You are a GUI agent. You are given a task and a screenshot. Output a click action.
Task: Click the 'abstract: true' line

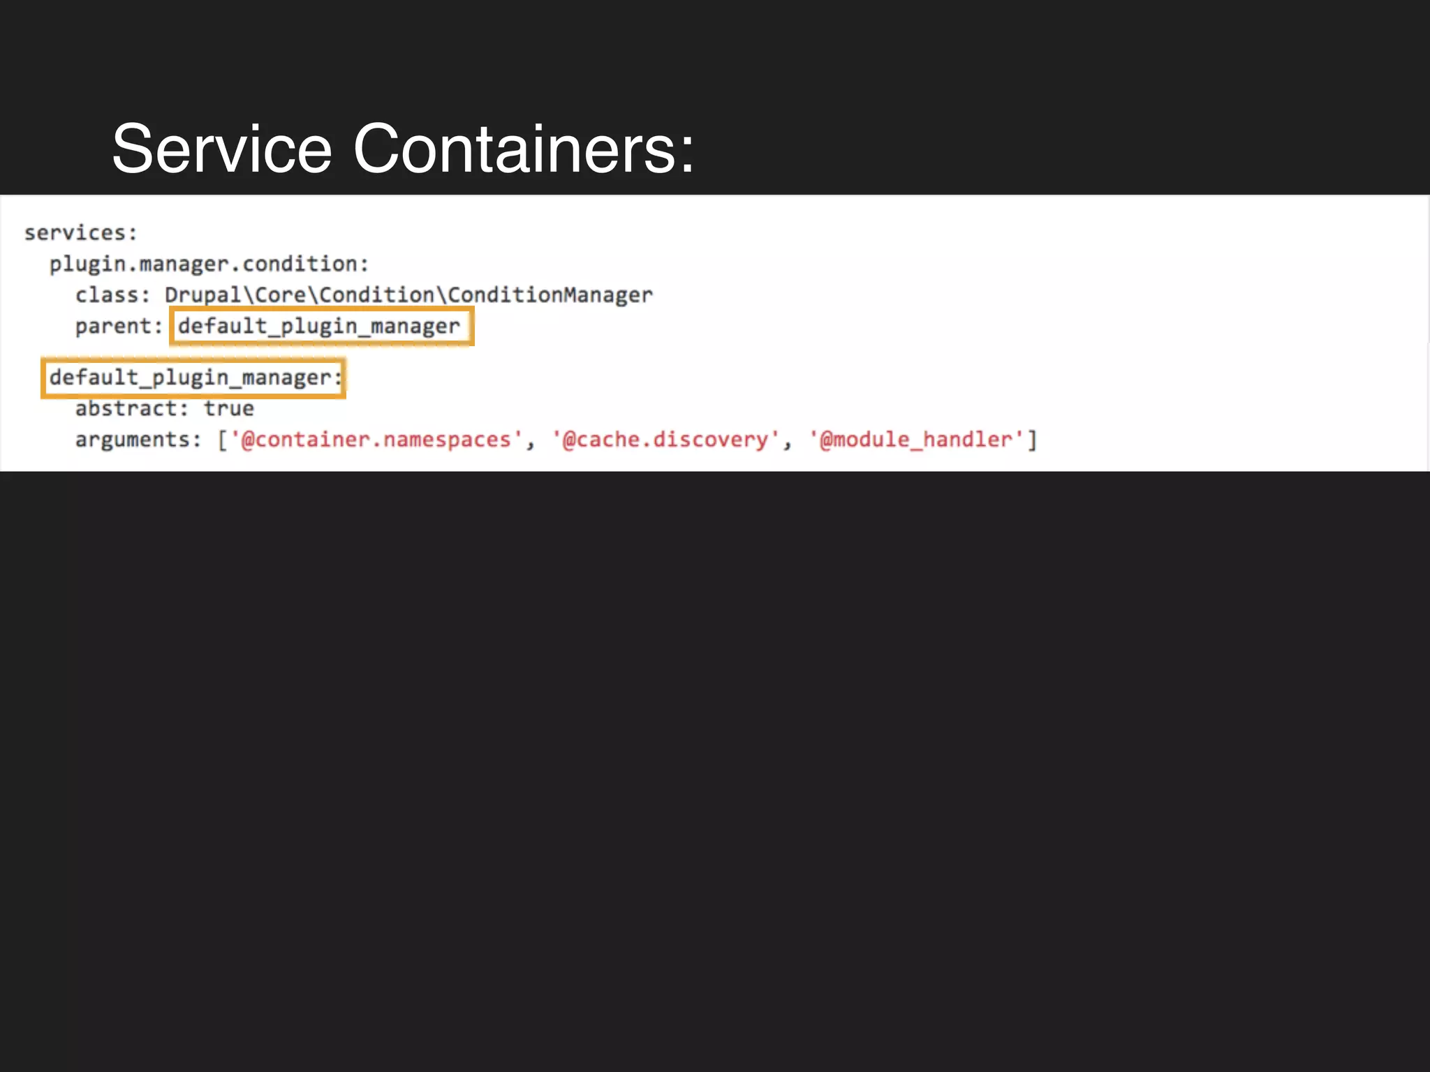165,408
